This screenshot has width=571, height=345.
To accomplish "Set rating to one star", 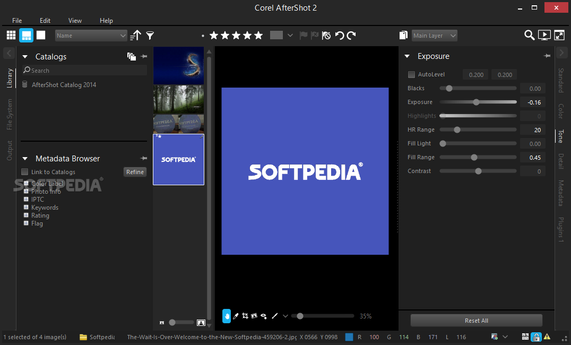I will pos(214,36).
